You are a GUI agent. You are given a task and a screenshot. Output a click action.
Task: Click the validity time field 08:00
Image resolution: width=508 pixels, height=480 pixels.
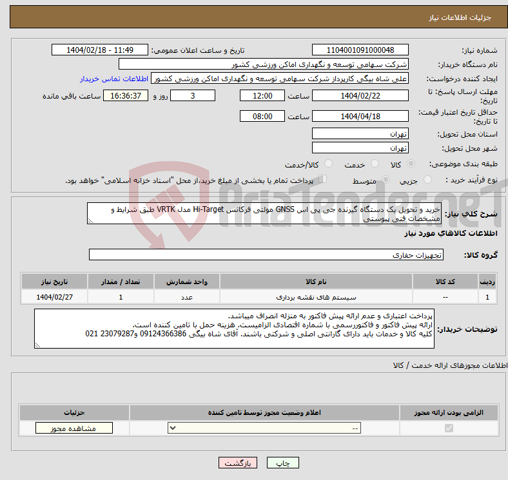point(262,116)
